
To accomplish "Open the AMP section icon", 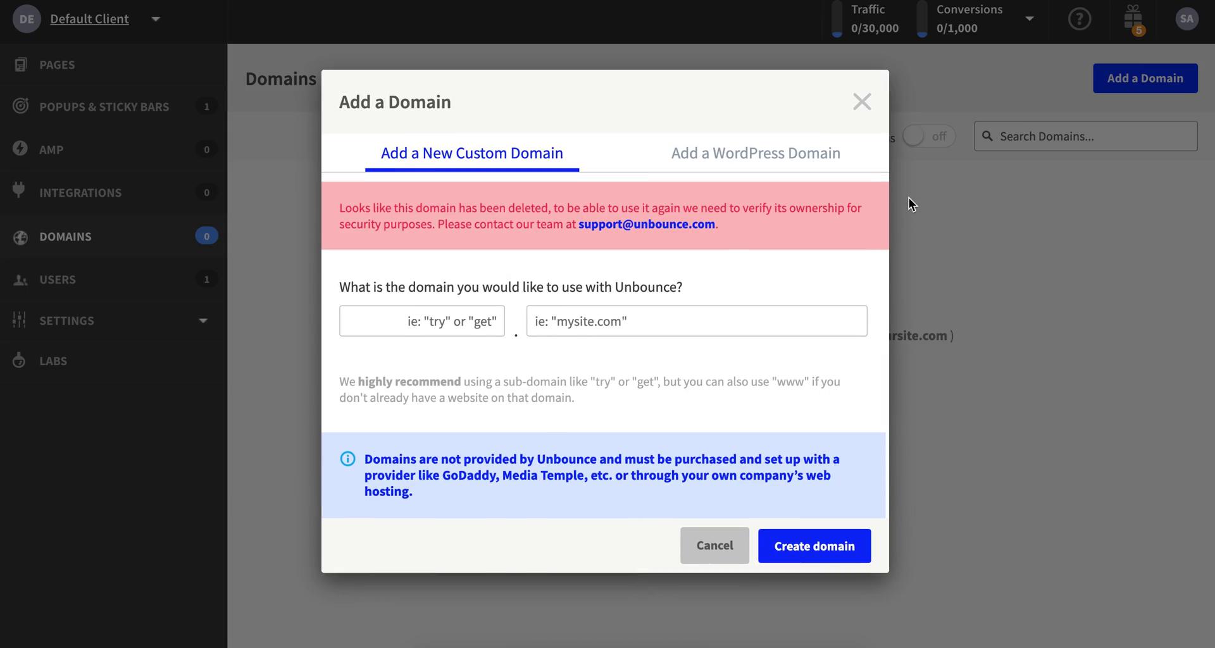I will (20, 149).
